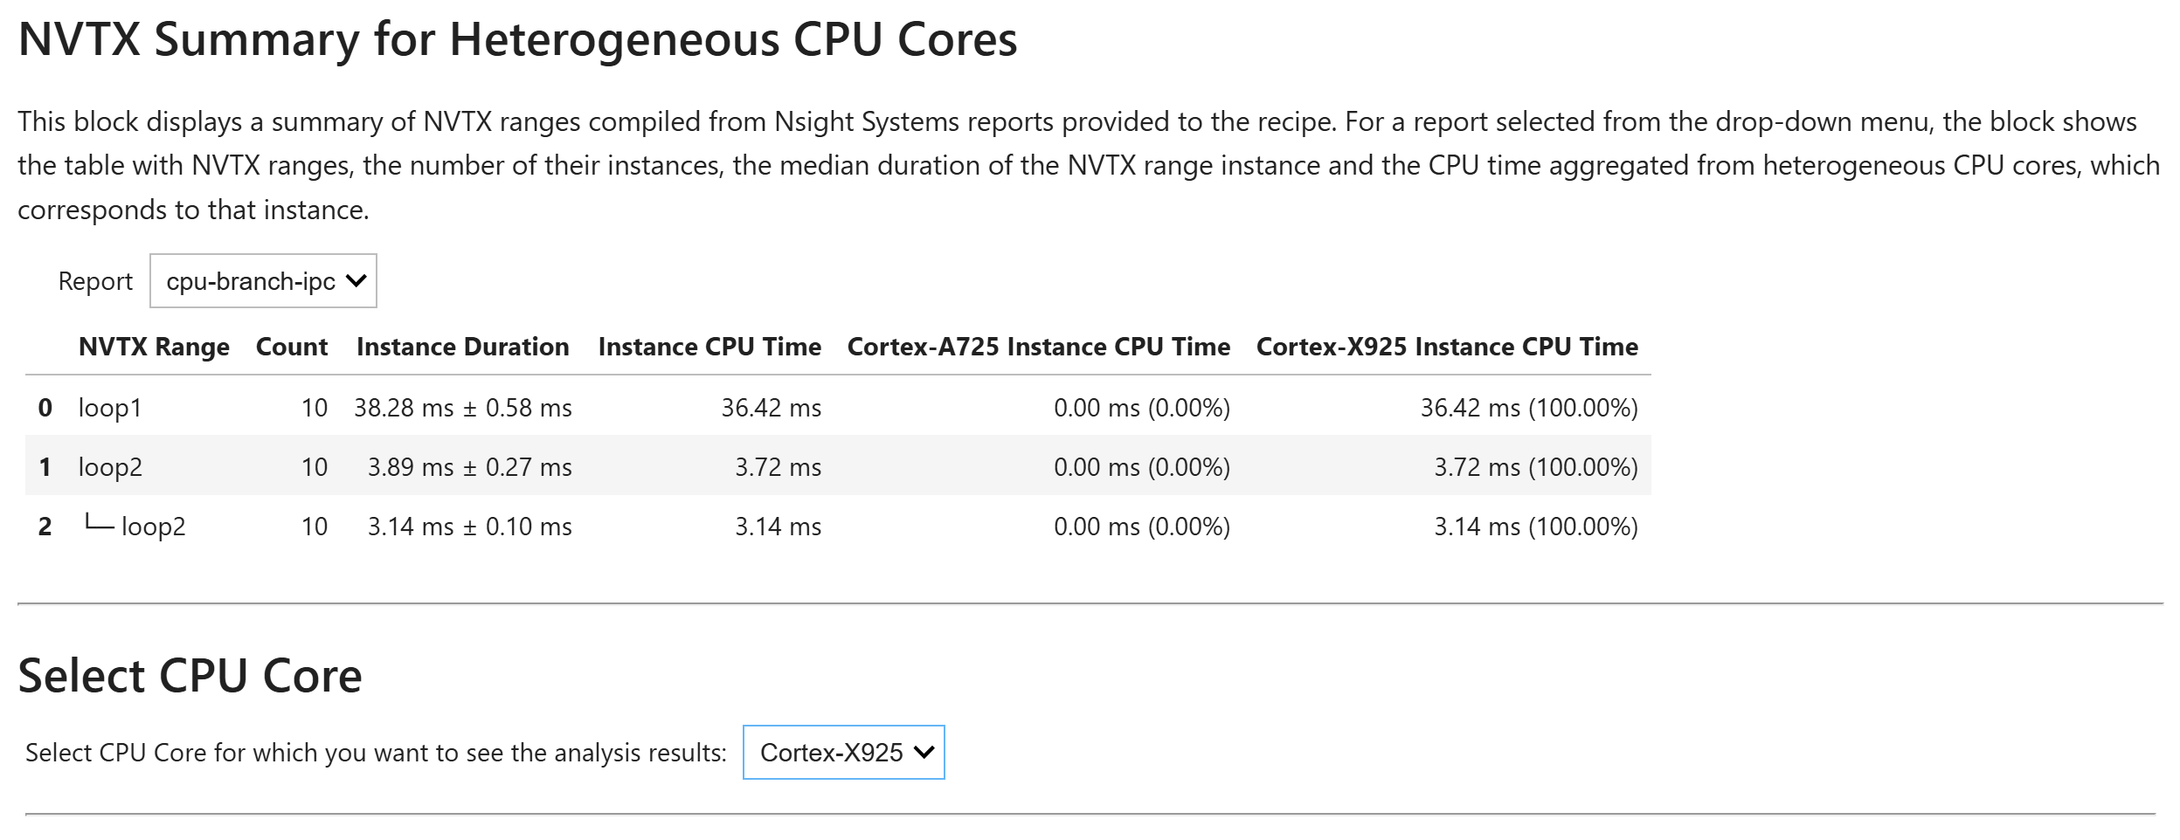
Task: Open the Select CPU Core dropdown
Action: click(843, 751)
